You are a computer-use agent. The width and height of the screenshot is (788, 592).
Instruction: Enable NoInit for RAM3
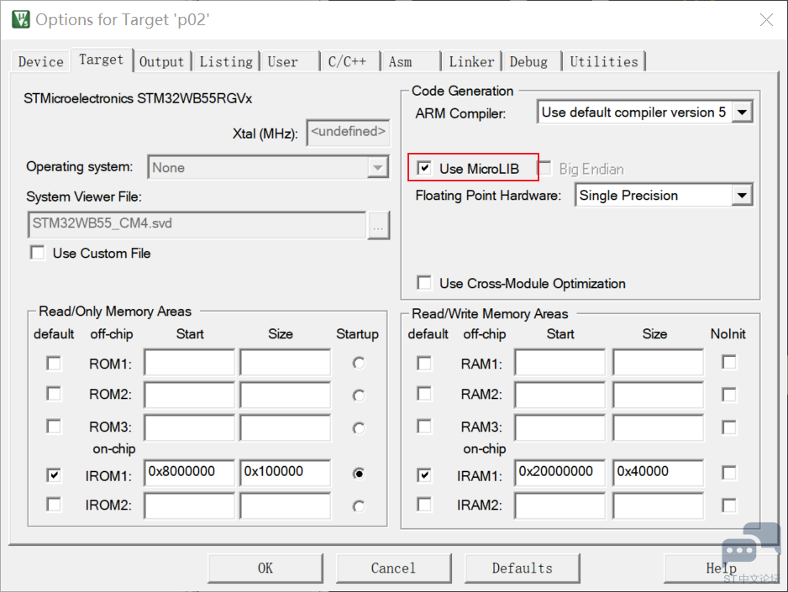[729, 427]
